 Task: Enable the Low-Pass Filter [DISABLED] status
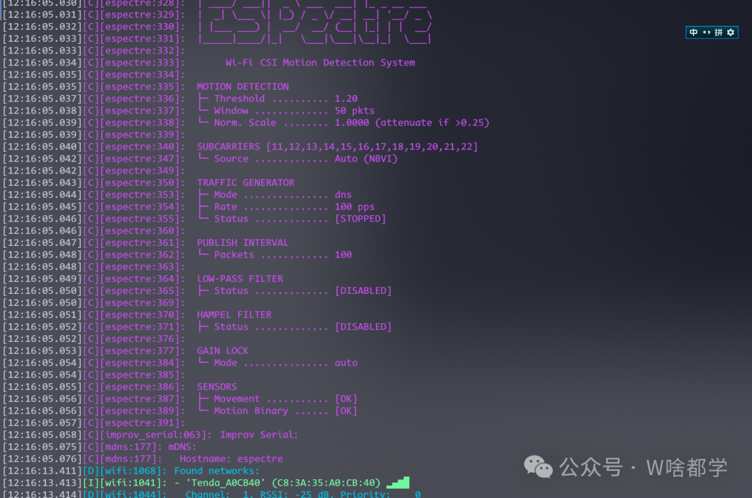363,290
